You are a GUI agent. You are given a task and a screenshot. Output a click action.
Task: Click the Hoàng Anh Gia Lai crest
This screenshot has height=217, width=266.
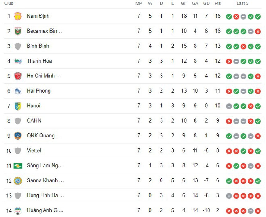pos(18,210)
